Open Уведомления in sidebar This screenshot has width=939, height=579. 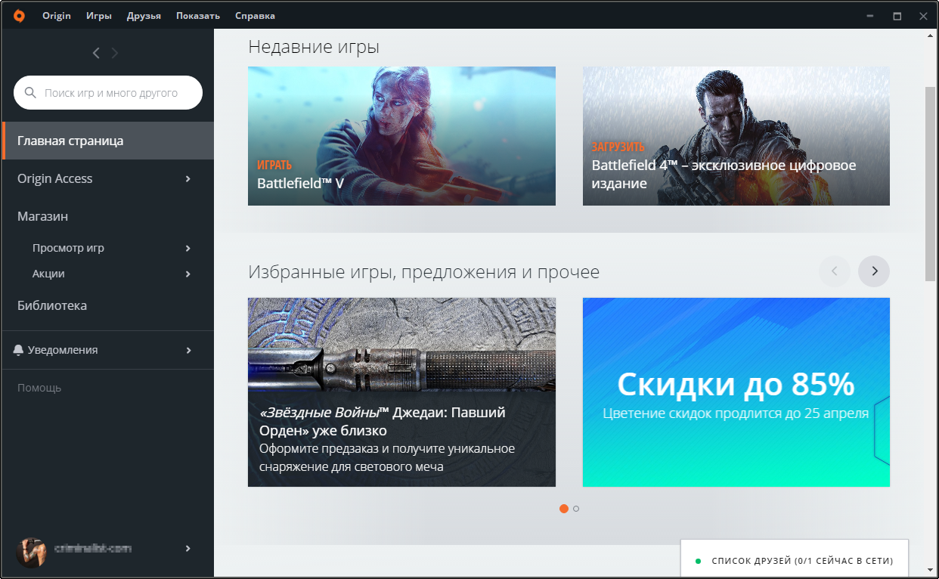click(107, 350)
